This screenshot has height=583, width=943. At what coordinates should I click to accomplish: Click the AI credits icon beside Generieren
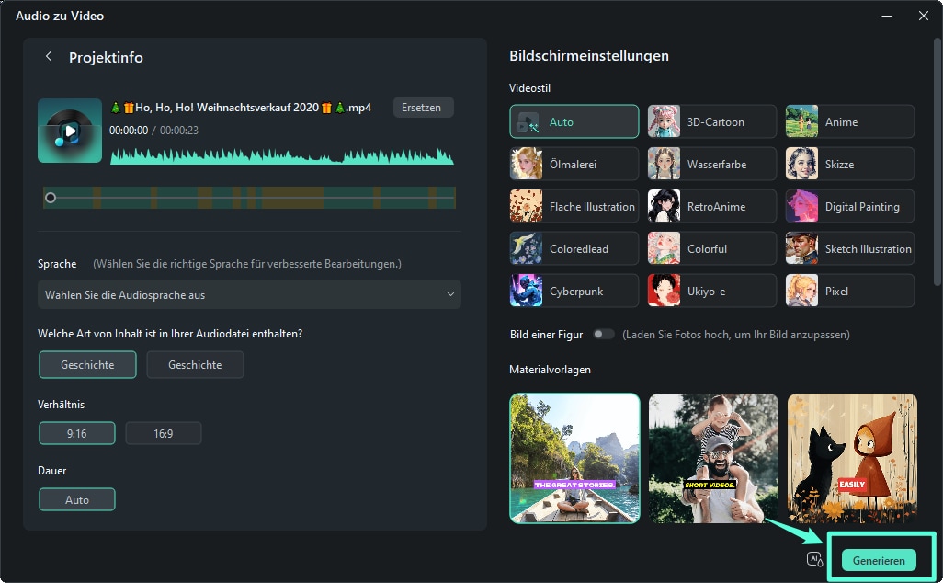pos(814,559)
